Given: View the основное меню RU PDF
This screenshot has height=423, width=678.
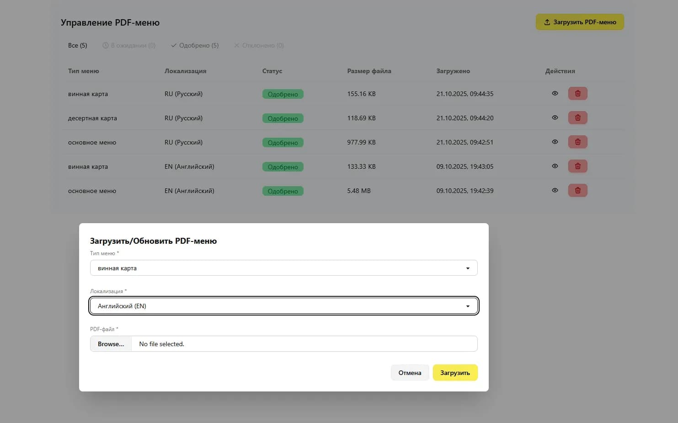Looking at the screenshot, I should pyautogui.click(x=555, y=142).
